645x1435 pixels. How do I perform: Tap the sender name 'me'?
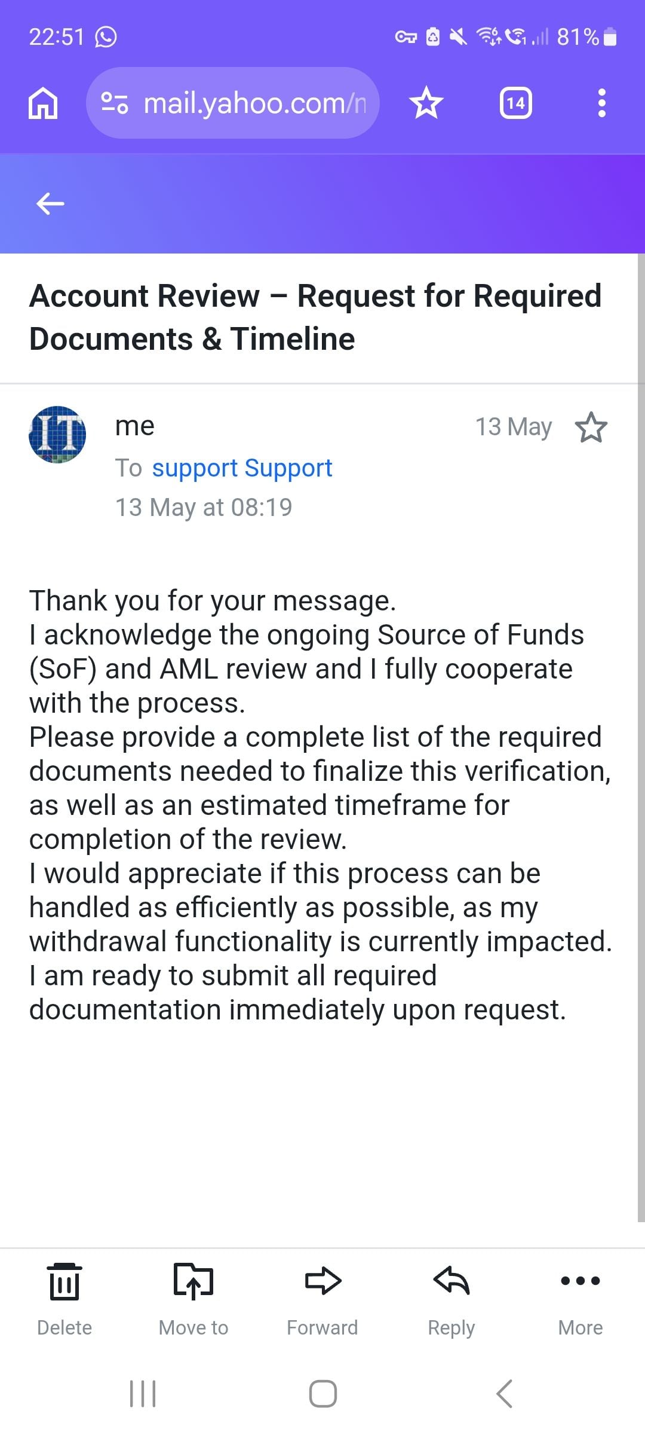(x=135, y=426)
